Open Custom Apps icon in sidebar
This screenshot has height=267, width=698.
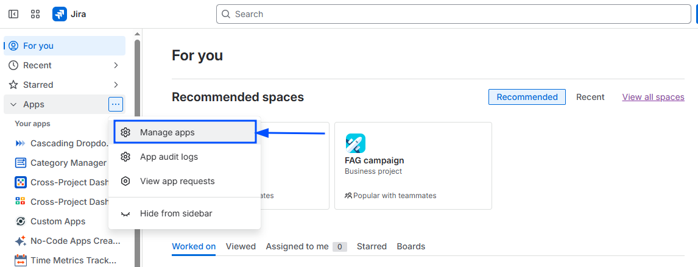coord(20,221)
